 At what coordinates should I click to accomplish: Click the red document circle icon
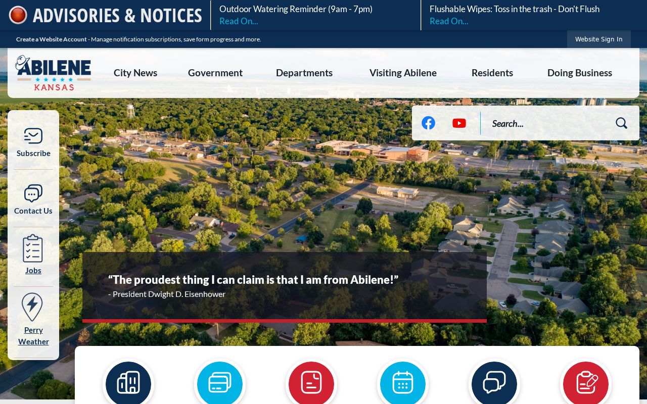click(x=311, y=383)
